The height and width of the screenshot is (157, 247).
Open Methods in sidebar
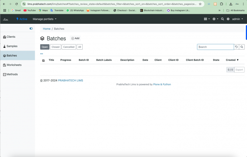tap(18, 74)
